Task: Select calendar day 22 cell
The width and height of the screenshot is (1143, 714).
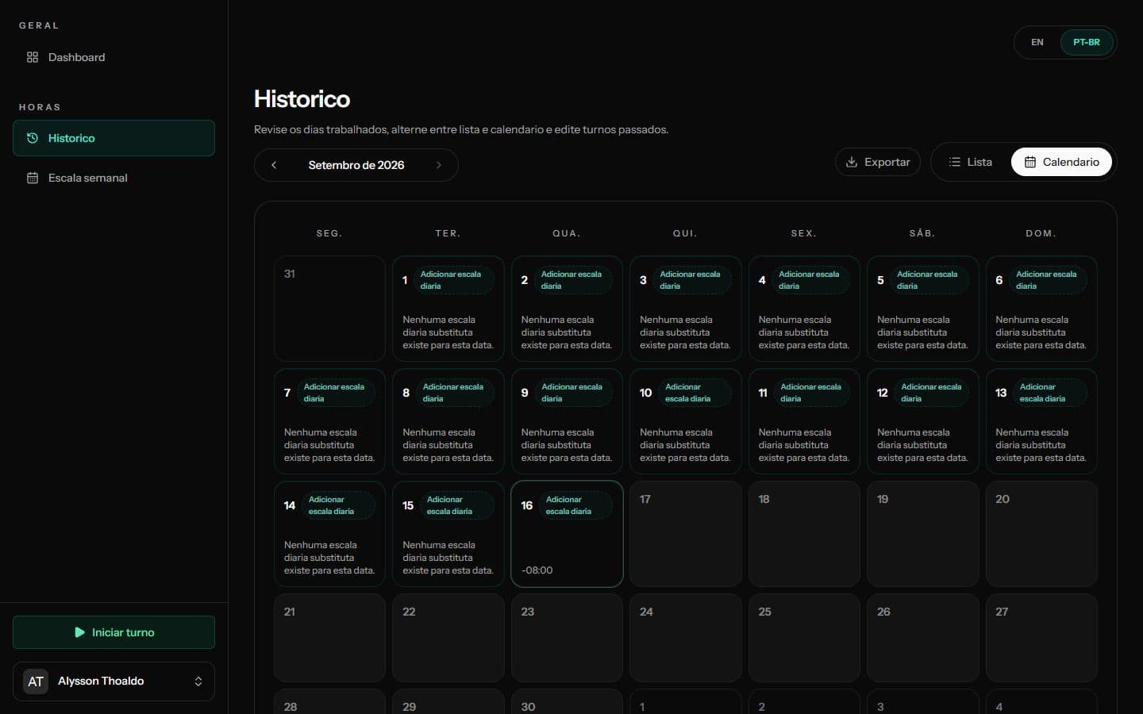Action: [448, 638]
